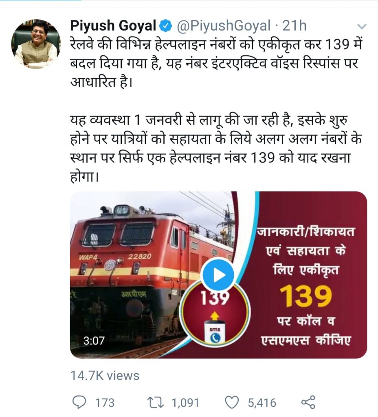
Task: Click the blue verified badge
Action: [x=165, y=26]
